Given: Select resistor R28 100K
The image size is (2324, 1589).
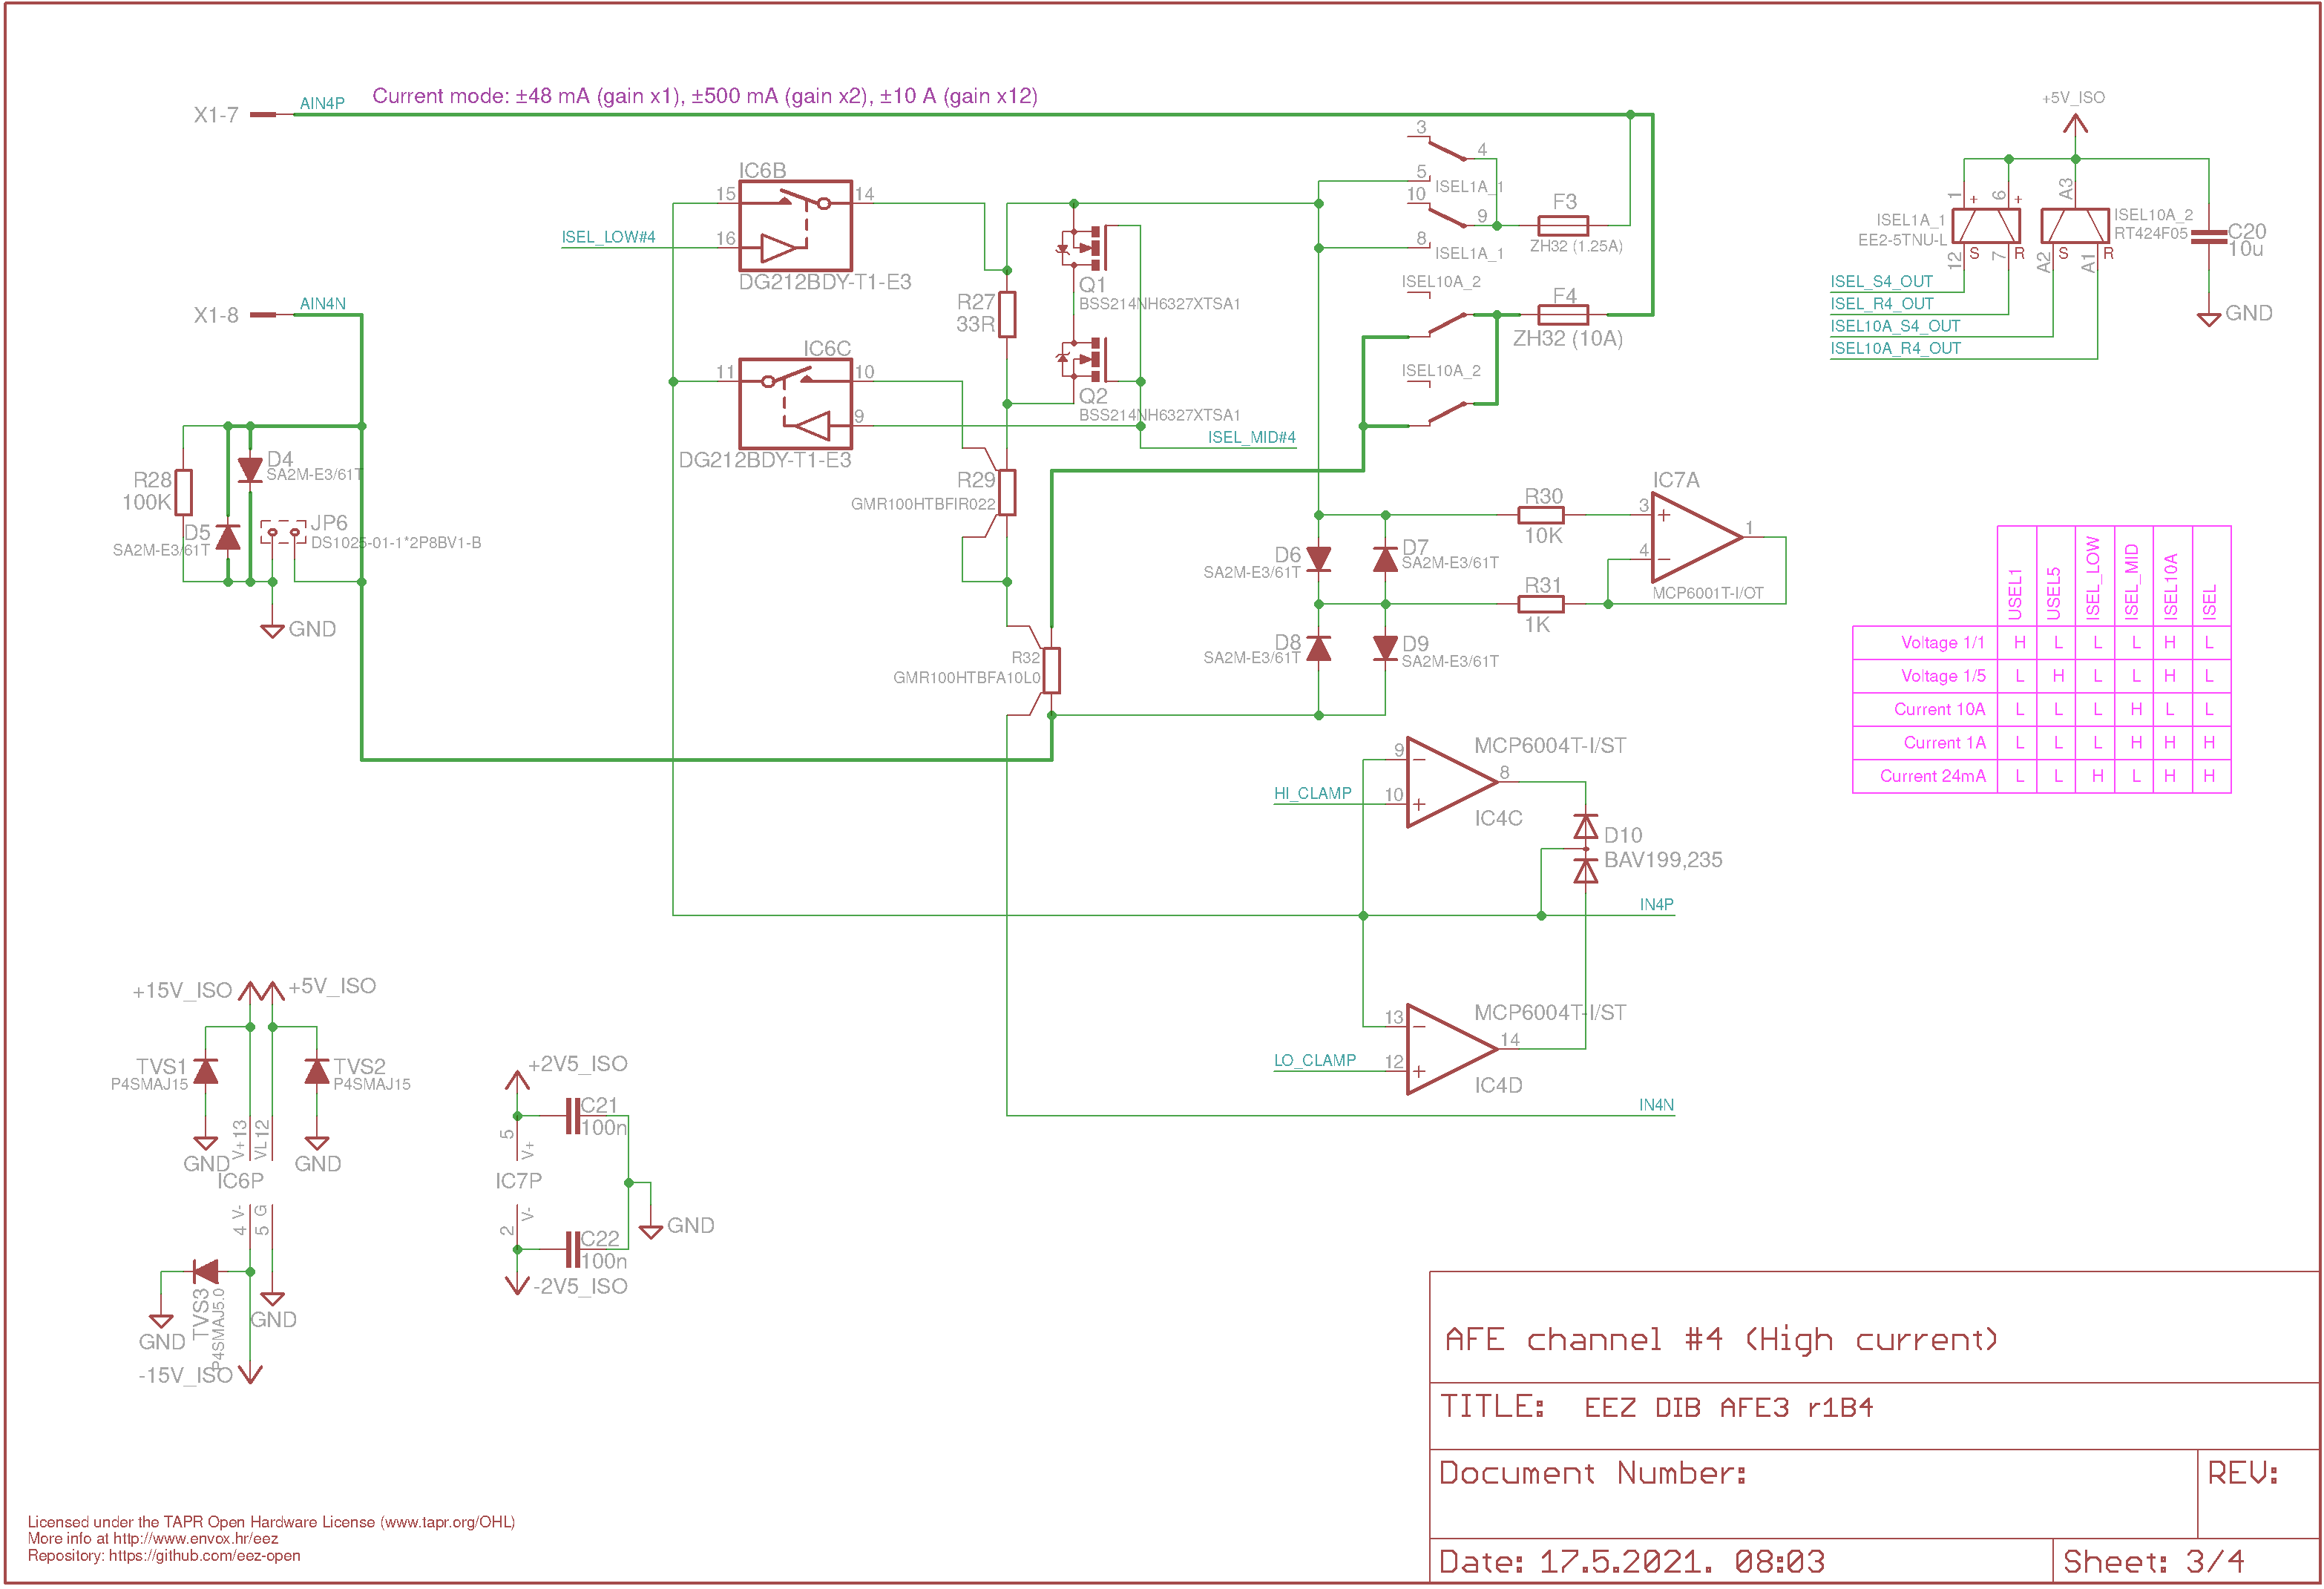Looking at the screenshot, I should point(183,492).
